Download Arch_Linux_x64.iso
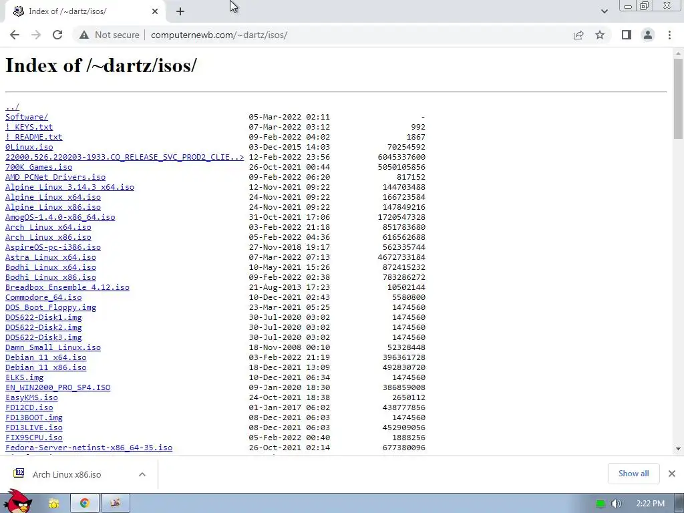 (48, 227)
